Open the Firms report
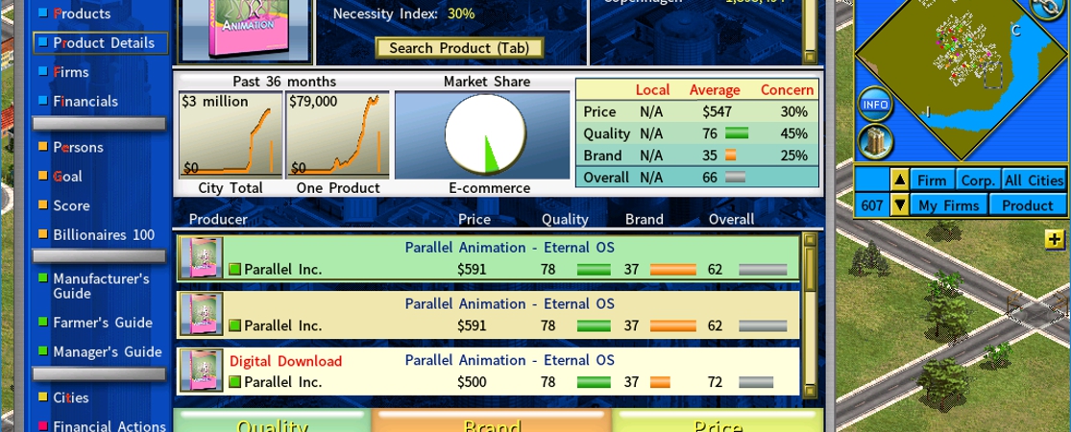Screen dimensions: 1071x432 (x=70, y=72)
